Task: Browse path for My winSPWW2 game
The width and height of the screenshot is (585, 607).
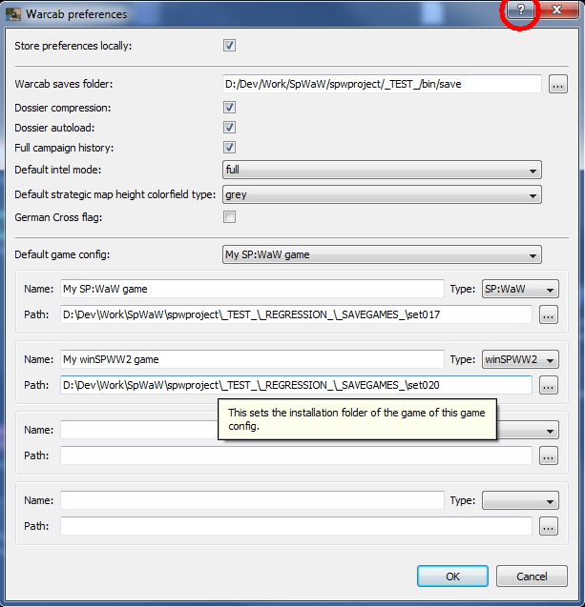Action: 548,385
